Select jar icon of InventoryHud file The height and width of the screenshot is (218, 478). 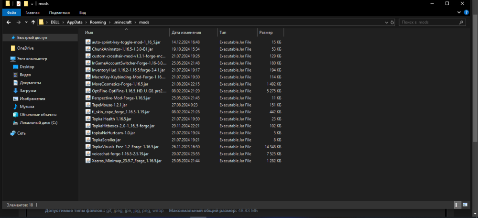88,70
